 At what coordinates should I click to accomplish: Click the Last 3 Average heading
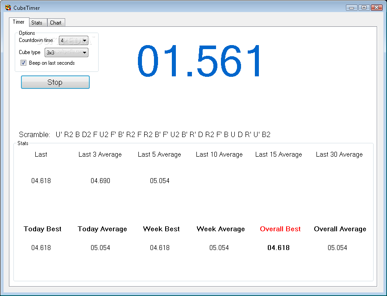[x=100, y=154]
